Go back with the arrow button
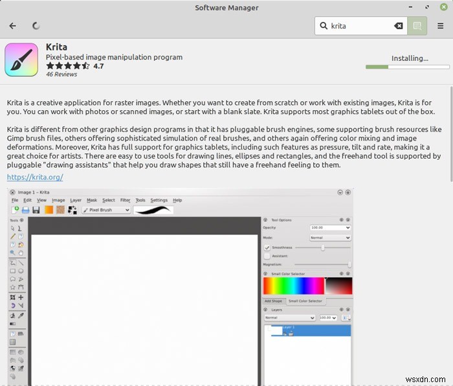Image resolution: width=453 pixels, height=386 pixels. [13, 26]
